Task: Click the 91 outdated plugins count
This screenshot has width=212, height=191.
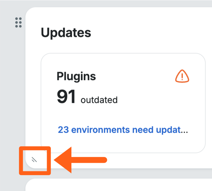Action: [x=66, y=97]
